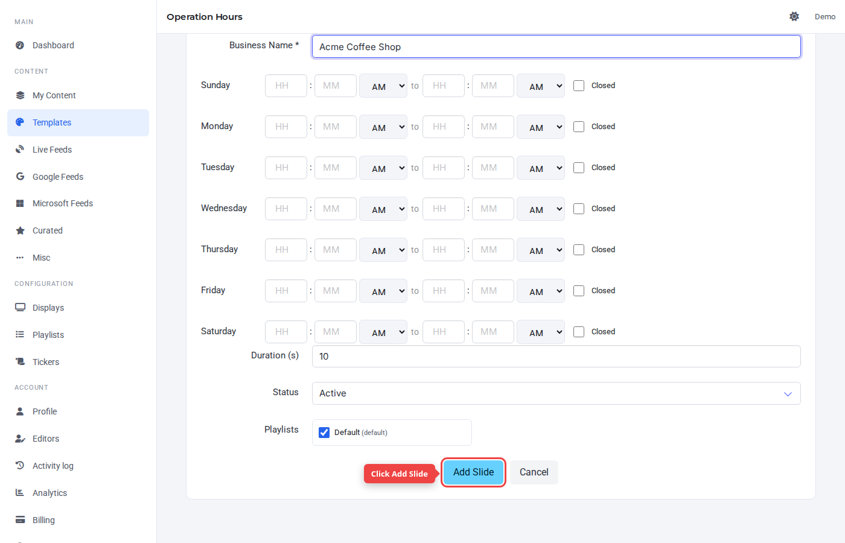The width and height of the screenshot is (845, 543).
Task: Open the Editors page link
Action: point(78,439)
